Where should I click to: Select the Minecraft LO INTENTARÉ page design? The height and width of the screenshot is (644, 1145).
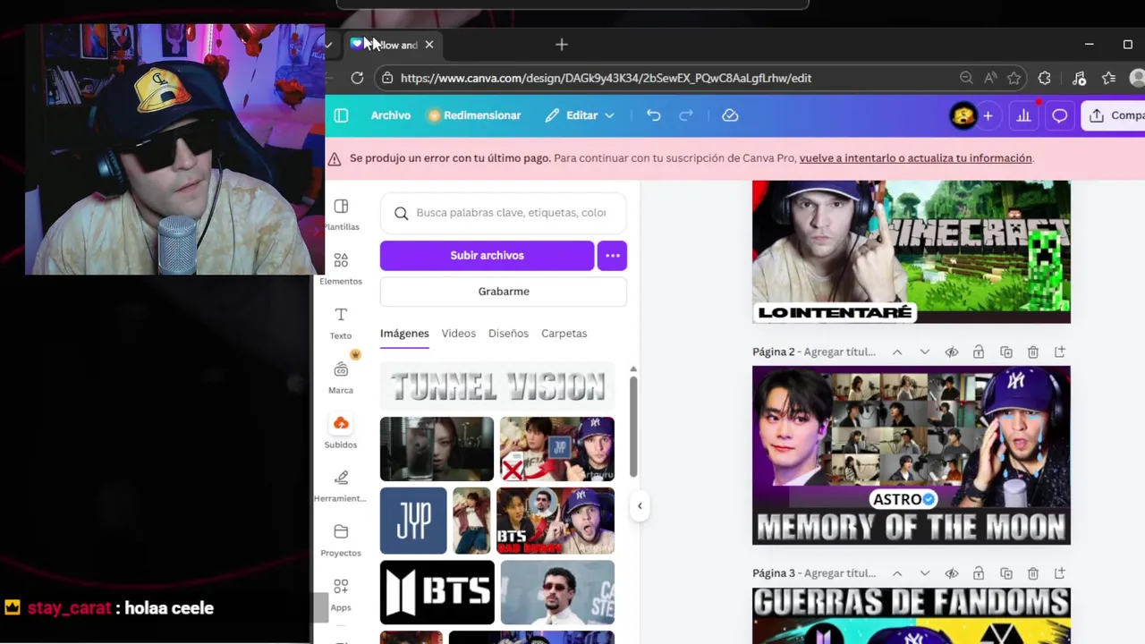point(911,251)
